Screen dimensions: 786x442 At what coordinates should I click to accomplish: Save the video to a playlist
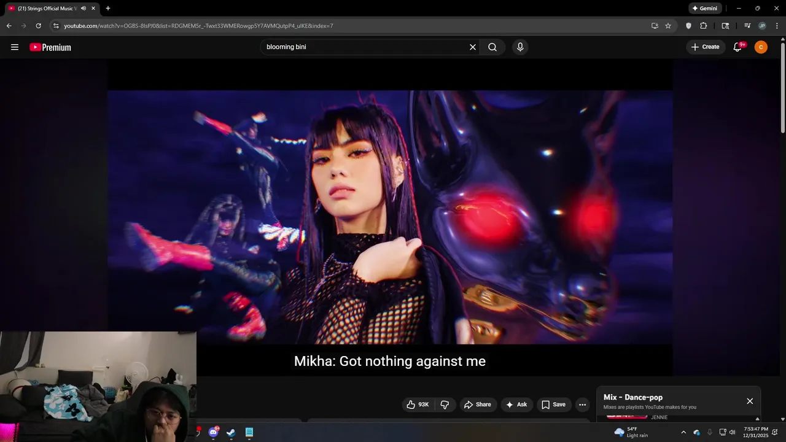click(553, 405)
